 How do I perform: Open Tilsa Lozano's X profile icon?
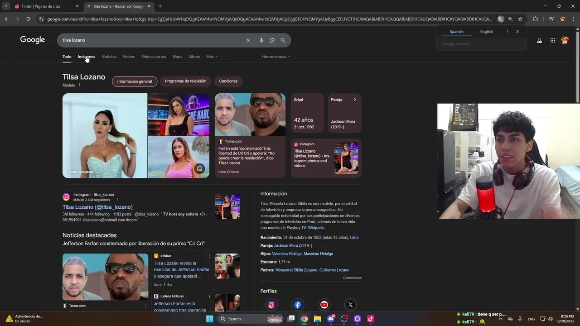350,305
